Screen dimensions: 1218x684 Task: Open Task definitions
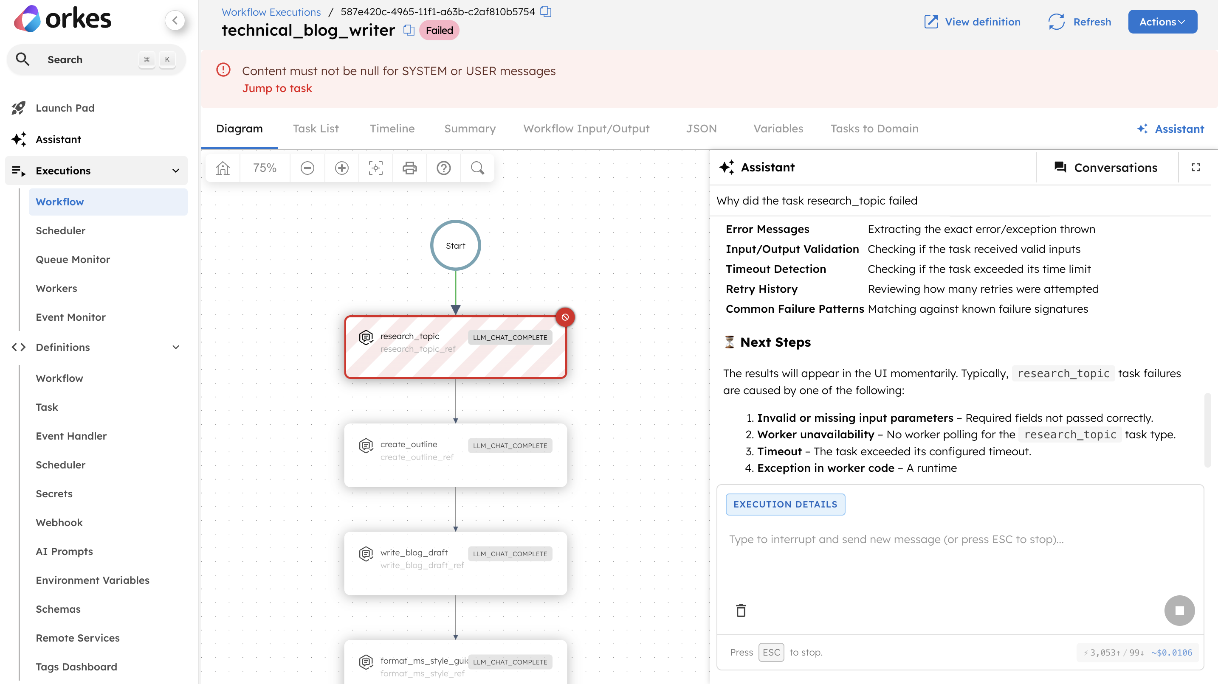click(47, 407)
